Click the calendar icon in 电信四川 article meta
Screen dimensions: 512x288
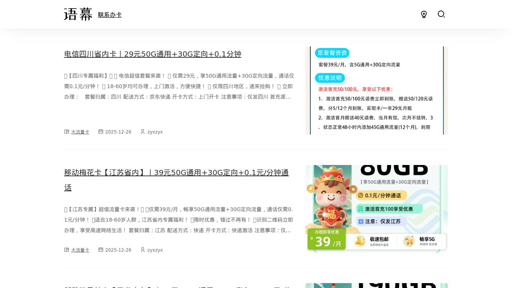pyautogui.click(x=101, y=132)
